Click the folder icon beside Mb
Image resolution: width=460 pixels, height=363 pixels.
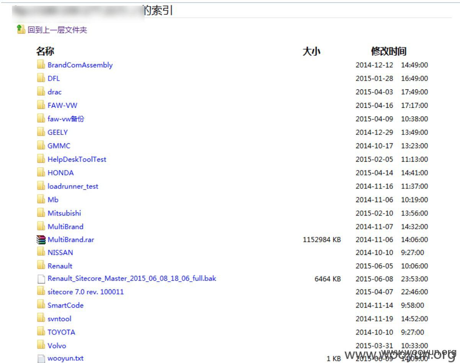(41, 199)
